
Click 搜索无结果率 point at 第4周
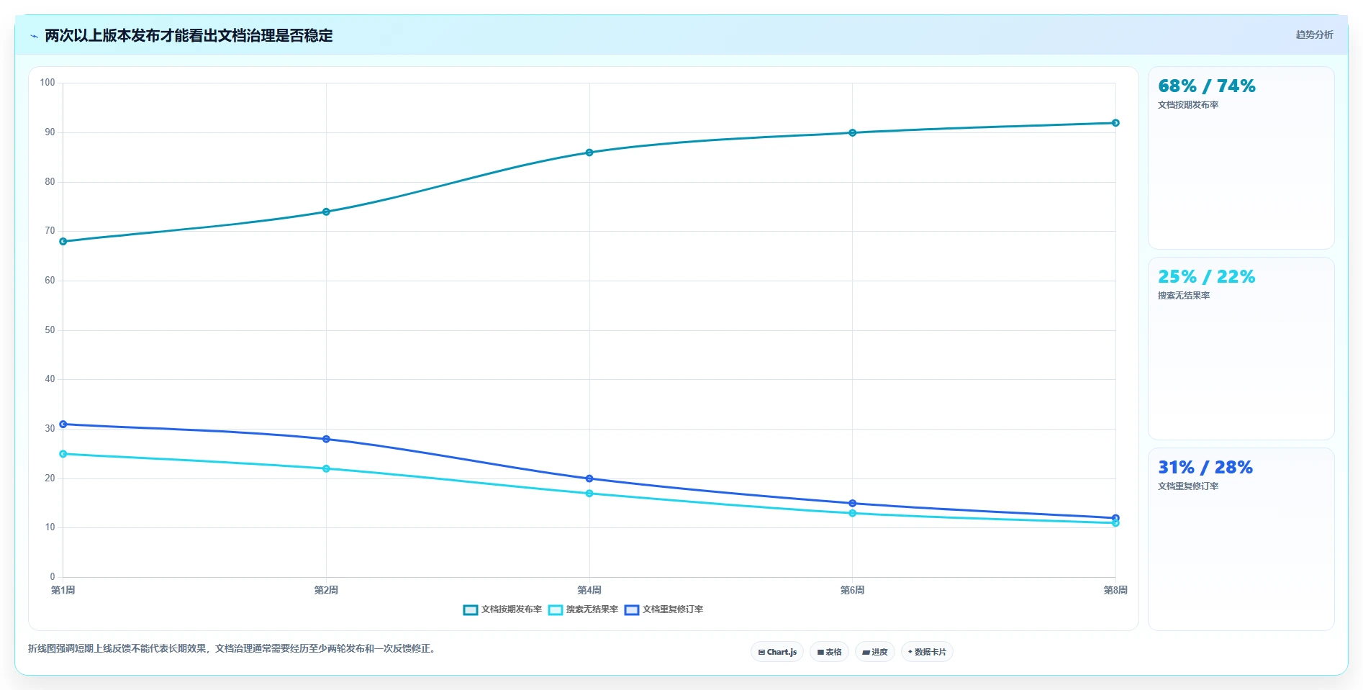pyautogui.click(x=589, y=494)
